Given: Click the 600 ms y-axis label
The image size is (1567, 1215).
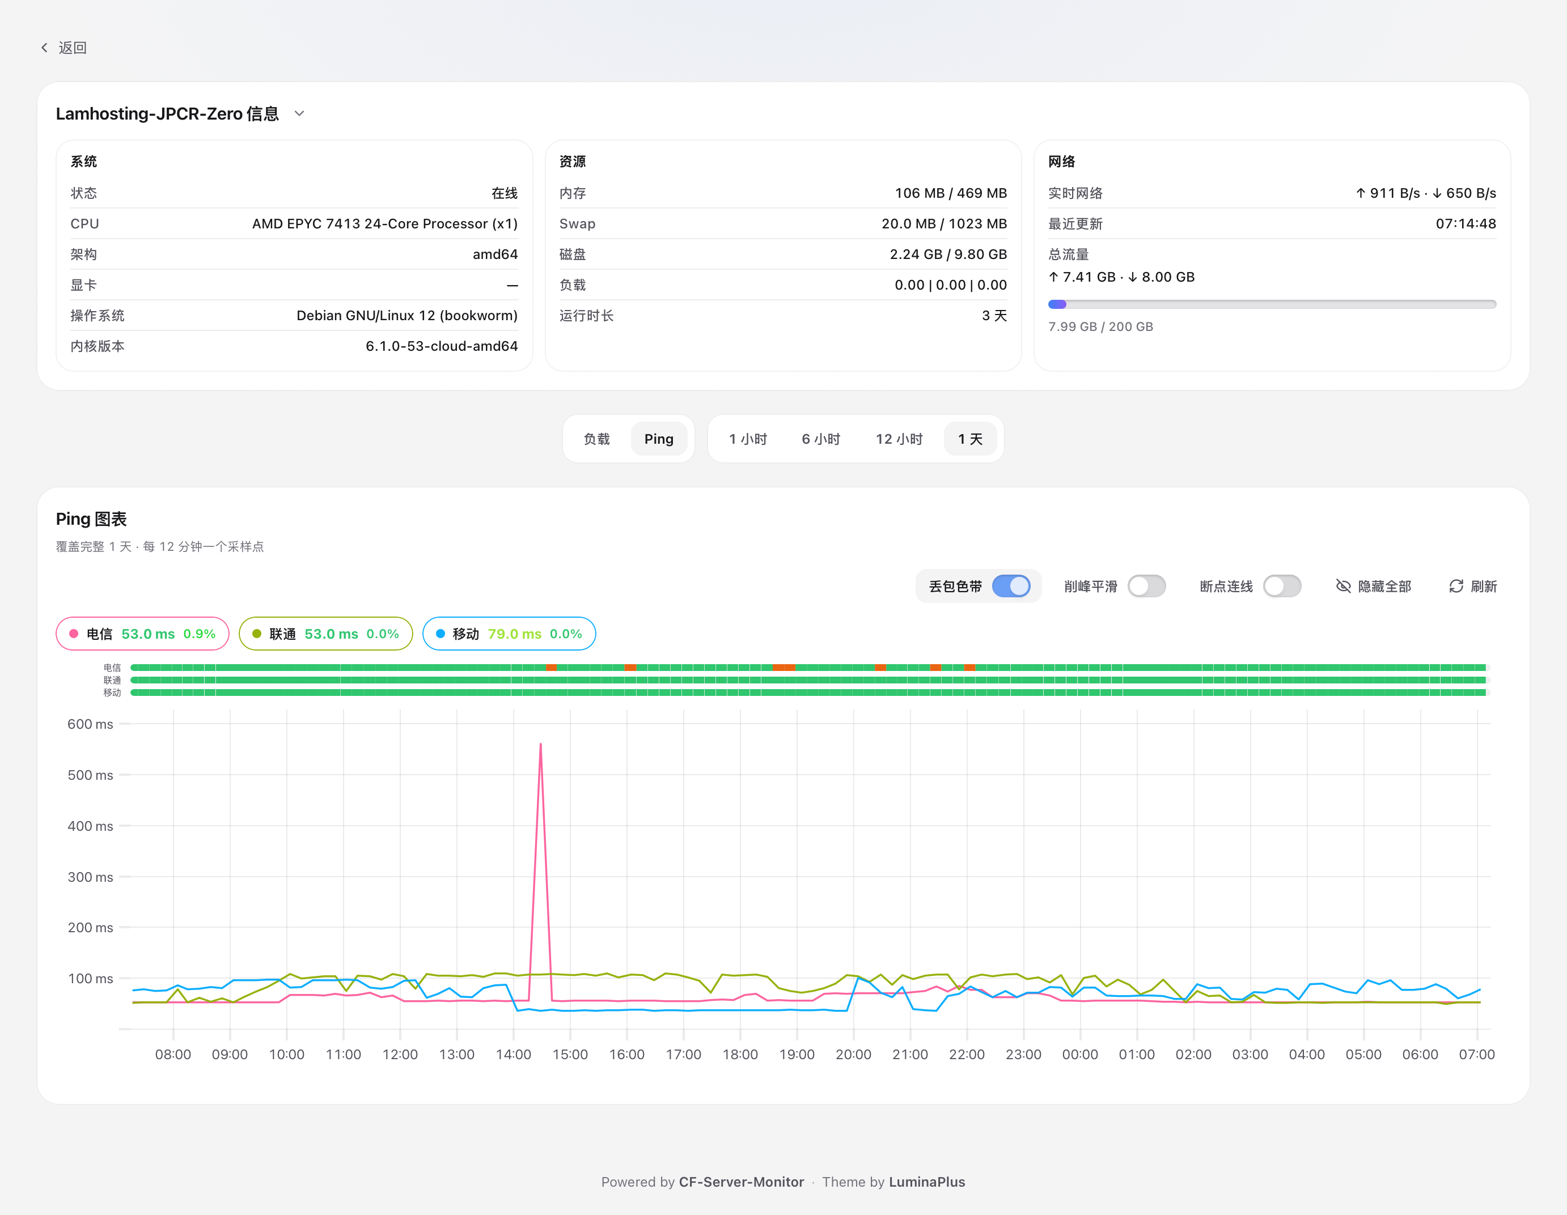Looking at the screenshot, I should pyautogui.click(x=90, y=724).
